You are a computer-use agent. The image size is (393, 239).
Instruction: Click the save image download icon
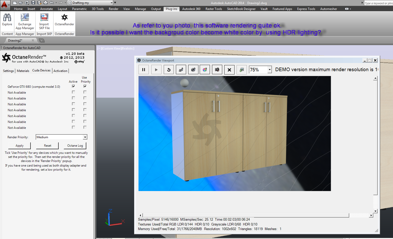[x=242, y=70]
